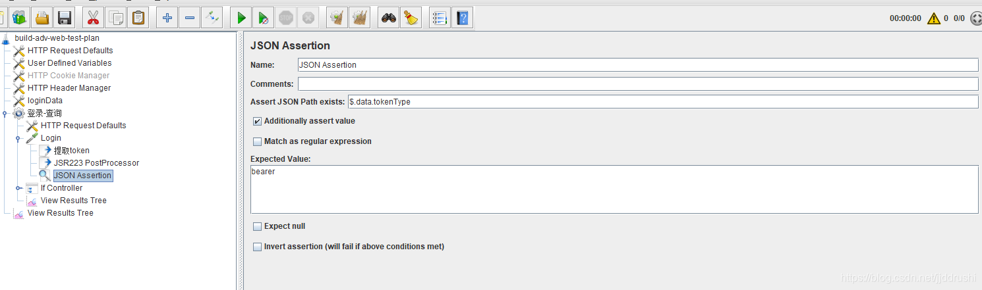982x290 pixels.
Task: Select the Login sampler node
Action: 51,138
